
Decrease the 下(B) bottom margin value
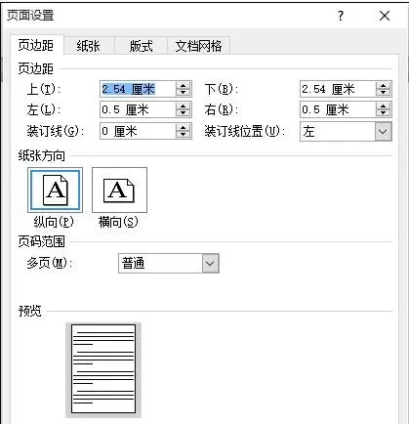384,93
